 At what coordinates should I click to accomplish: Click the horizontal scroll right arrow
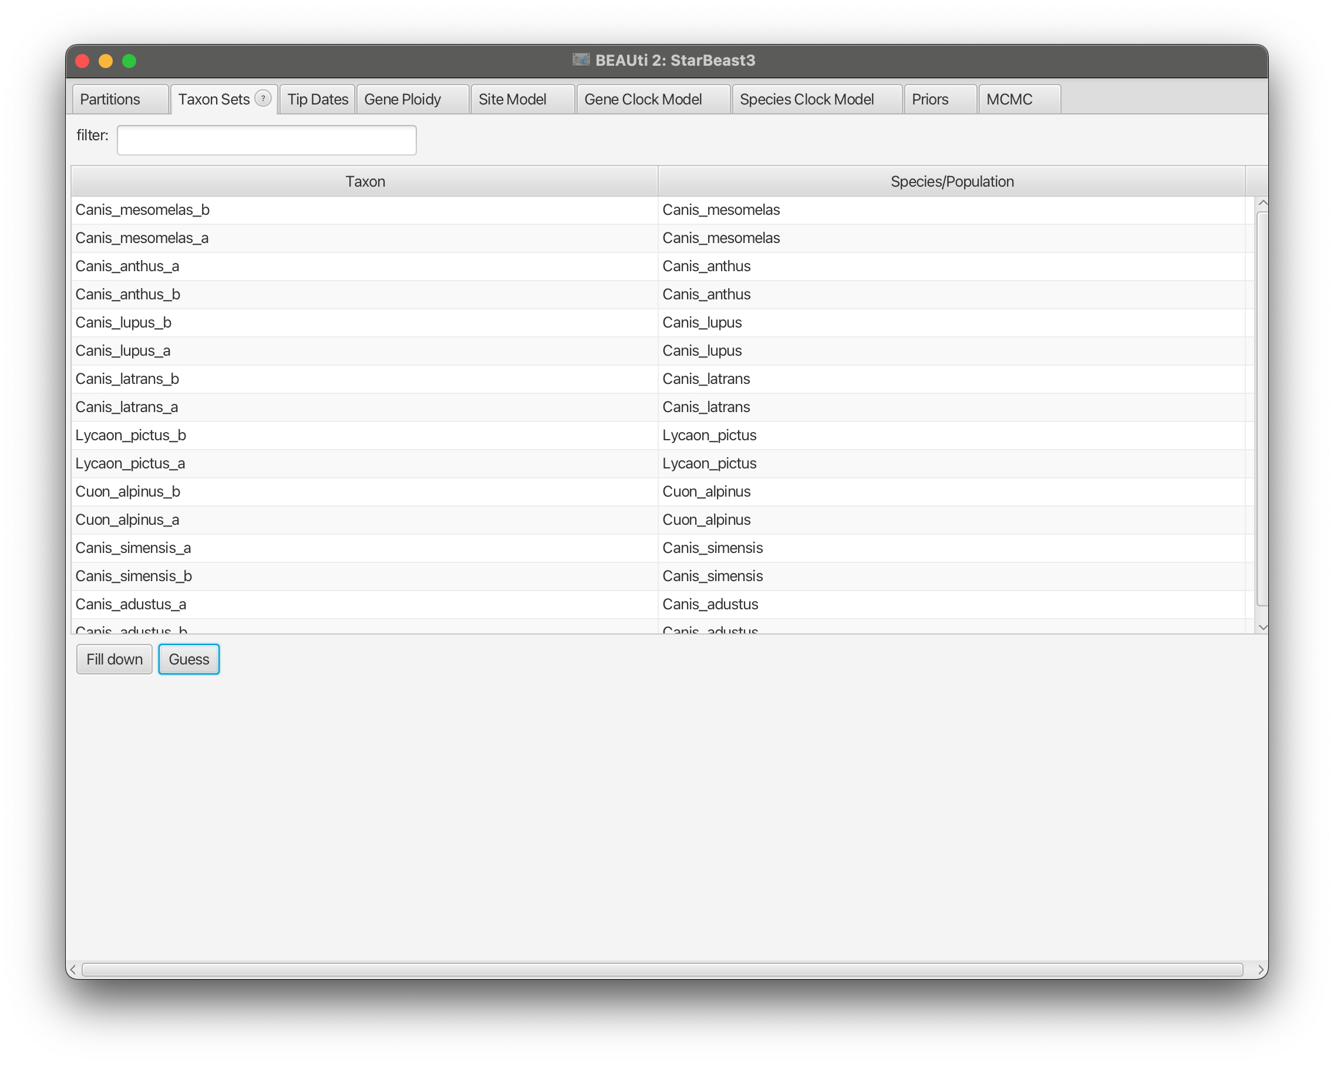point(1261,970)
